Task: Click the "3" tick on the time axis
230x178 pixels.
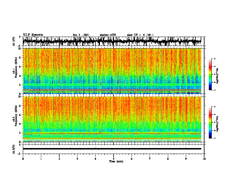Action: (77, 159)
